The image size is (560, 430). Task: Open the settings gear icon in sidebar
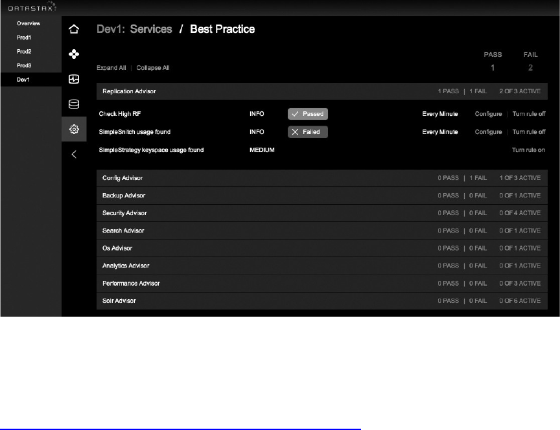coord(74,129)
